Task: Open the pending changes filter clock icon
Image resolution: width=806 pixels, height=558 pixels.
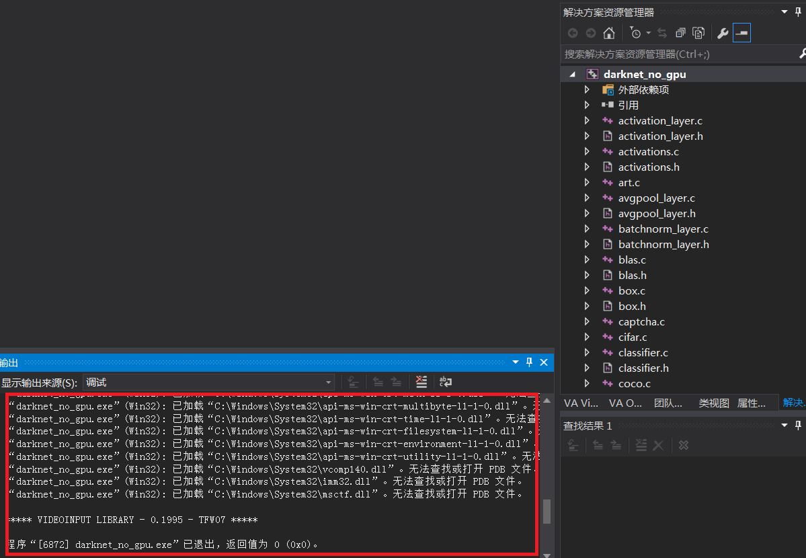Action: 636,34
